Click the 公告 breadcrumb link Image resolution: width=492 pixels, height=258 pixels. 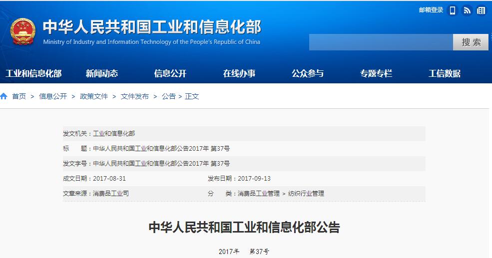(x=168, y=96)
